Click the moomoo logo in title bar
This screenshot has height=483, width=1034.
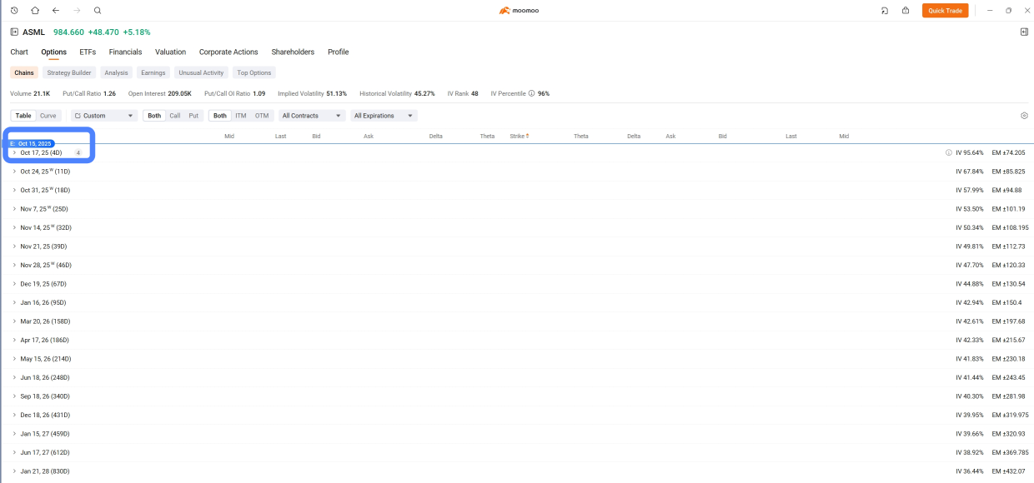pos(517,10)
